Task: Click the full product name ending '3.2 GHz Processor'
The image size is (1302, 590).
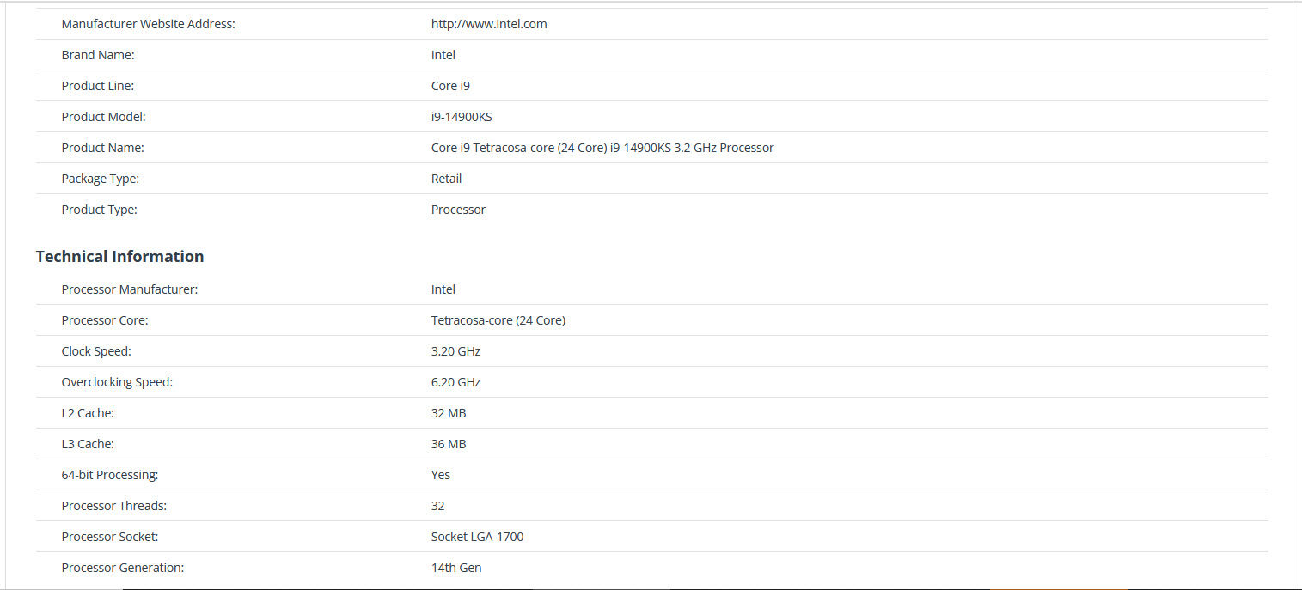Action: point(602,148)
